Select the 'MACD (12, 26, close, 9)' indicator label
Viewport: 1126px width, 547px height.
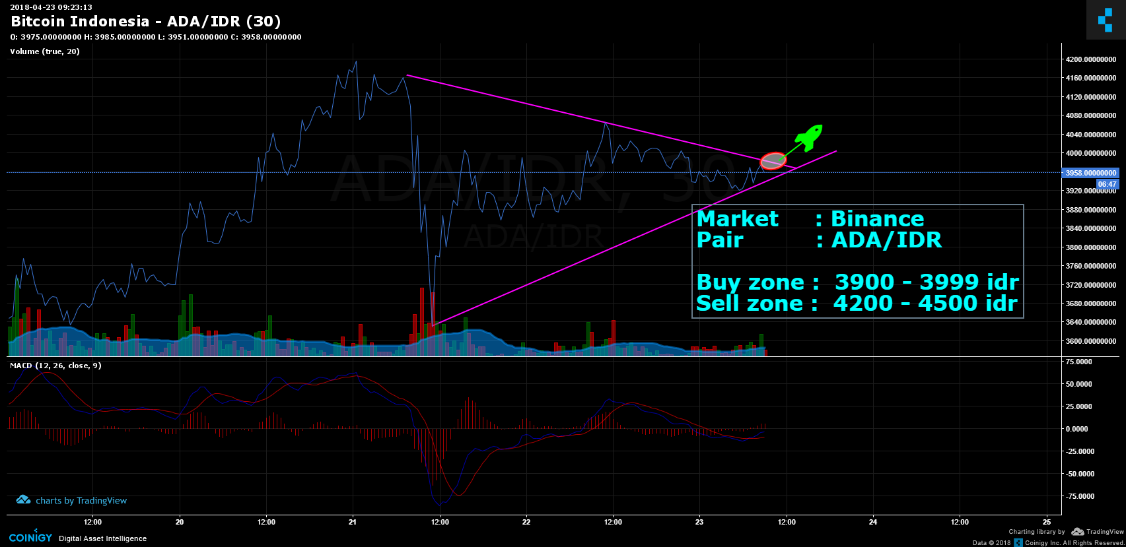tap(55, 366)
